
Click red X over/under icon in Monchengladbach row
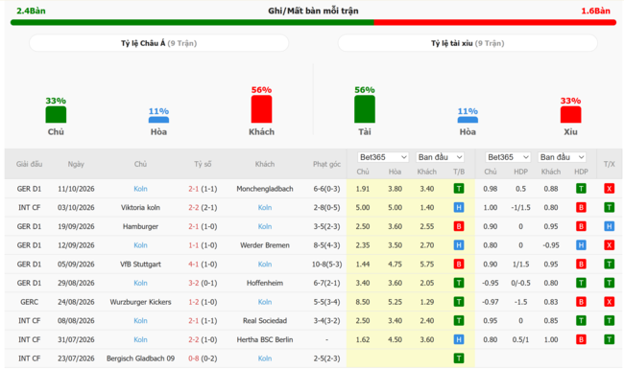(x=610, y=189)
